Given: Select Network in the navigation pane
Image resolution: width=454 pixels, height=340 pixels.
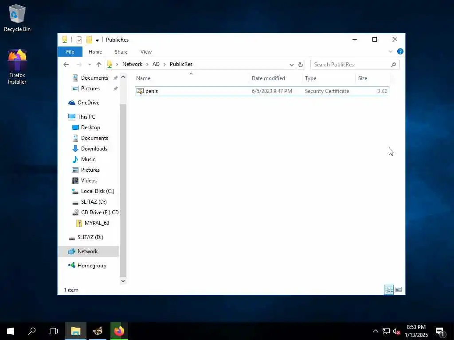Looking at the screenshot, I should click(87, 251).
